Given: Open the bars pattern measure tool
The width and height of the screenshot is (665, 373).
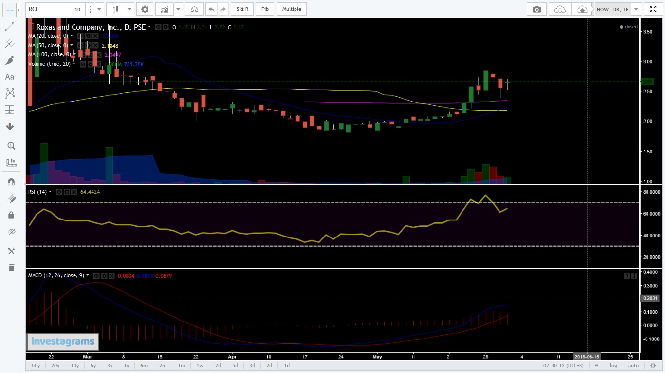Looking at the screenshot, I should [11, 162].
